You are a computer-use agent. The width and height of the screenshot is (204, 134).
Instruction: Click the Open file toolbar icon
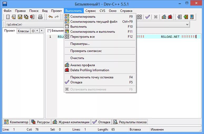pos(14,17)
